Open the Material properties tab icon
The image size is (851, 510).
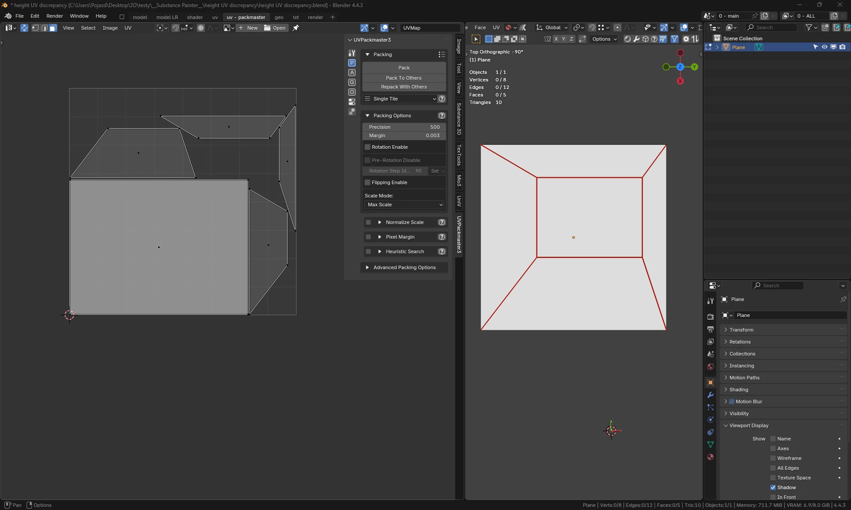[x=710, y=457]
